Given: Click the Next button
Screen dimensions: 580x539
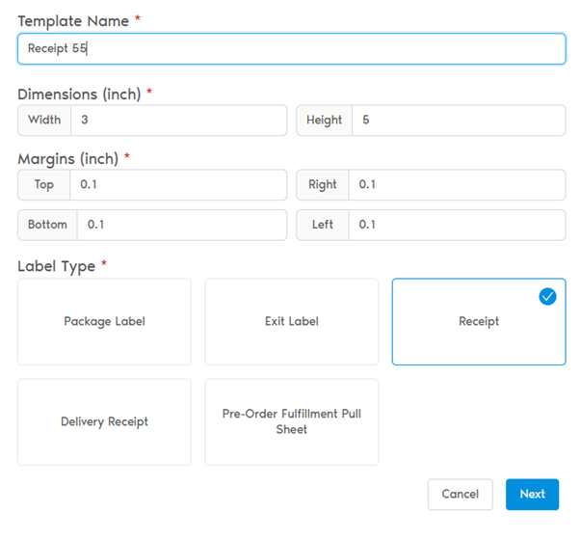Looking at the screenshot, I should (x=532, y=495).
